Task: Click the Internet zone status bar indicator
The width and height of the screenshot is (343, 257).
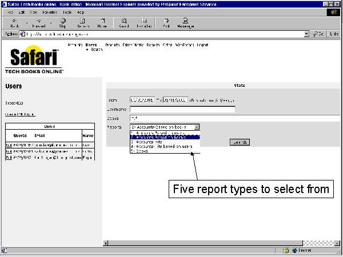Action: pyautogui.click(x=302, y=251)
